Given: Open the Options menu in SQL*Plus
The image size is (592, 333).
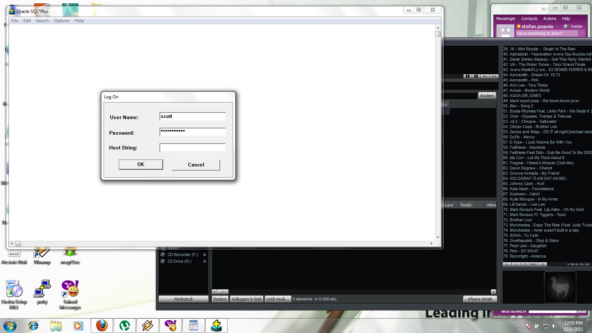Looking at the screenshot, I should click(61, 21).
